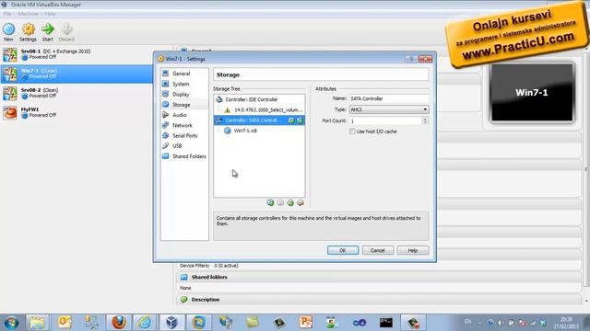Open Outlook from the taskbar
Image resolution: width=590 pixels, height=331 pixels.
click(65, 323)
